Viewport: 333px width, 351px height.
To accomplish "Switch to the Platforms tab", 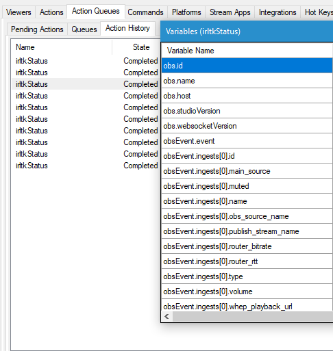I will pos(186,12).
